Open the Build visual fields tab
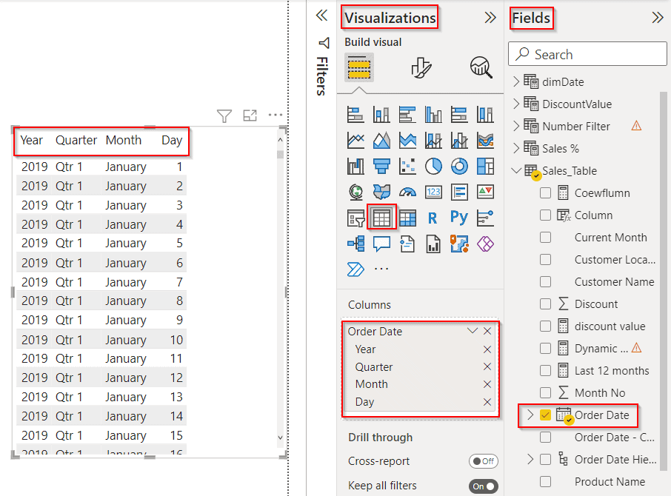Viewport: 671px width, 496px height. click(359, 67)
